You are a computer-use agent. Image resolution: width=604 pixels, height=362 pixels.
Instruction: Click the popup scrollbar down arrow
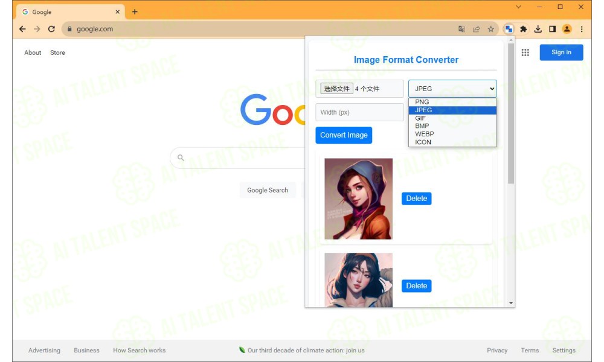(511, 303)
